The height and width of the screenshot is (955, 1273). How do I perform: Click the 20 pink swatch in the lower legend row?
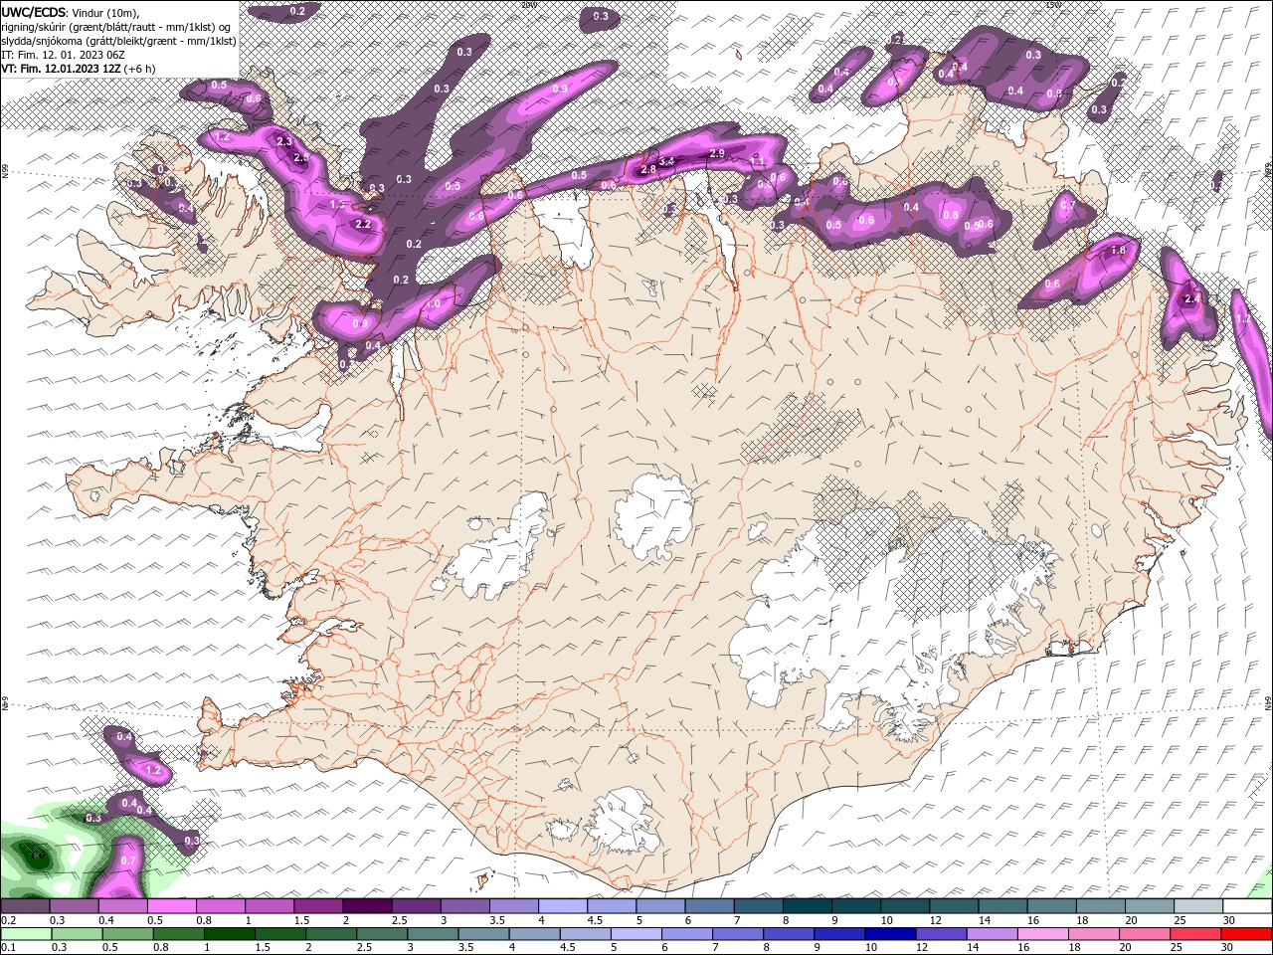tap(1144, 934)
